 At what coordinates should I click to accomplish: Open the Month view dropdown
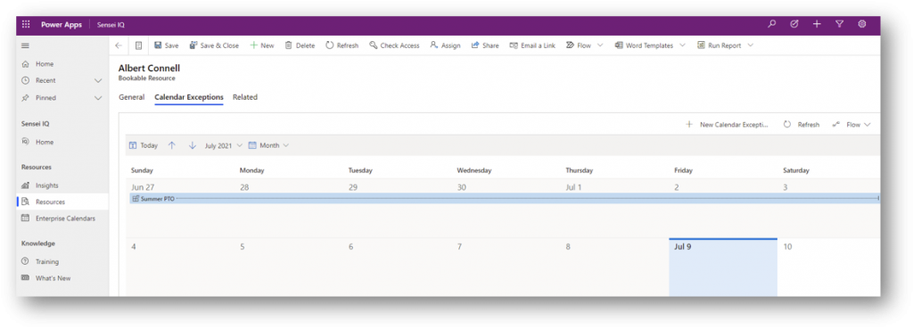pos(269,145)
